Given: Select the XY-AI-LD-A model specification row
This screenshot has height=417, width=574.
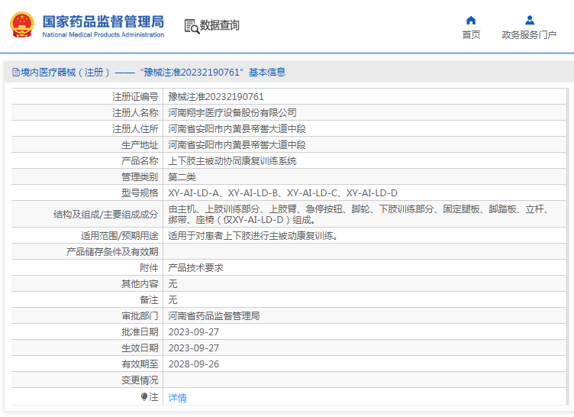Looking at the screenshot, I should point(282,193).
